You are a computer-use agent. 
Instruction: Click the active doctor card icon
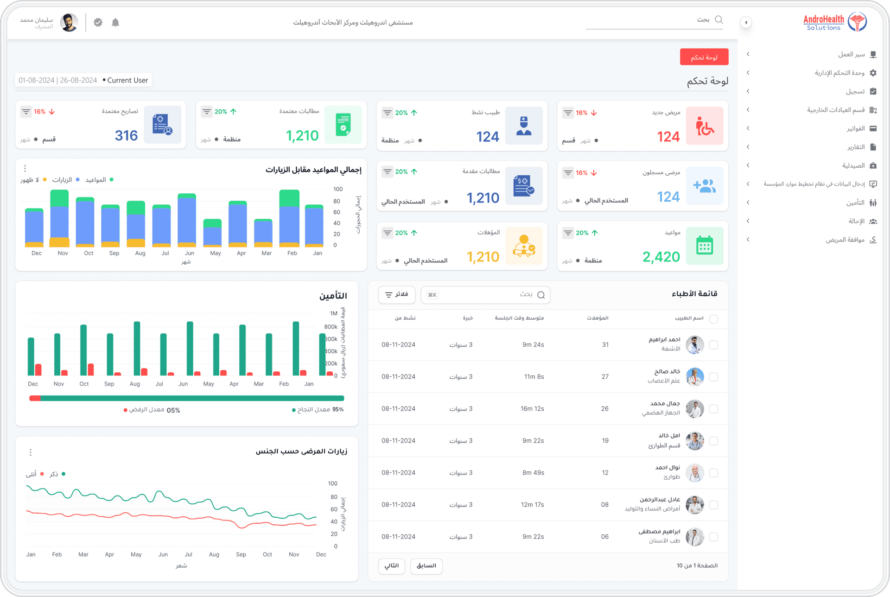524,126
